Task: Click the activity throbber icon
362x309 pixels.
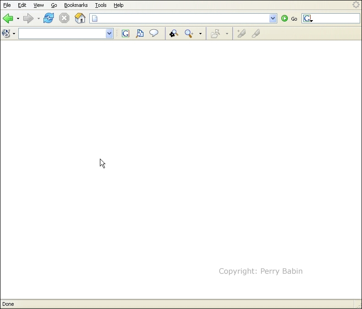Action: [x=356, y=5]
